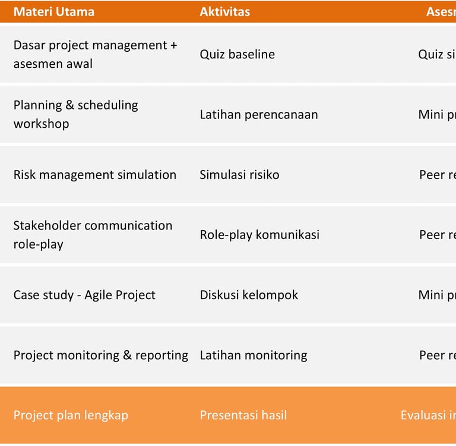Click the "Planning & scheduling workshop" cell
Viewport: 456px width, 446px height.
(76, 114)
